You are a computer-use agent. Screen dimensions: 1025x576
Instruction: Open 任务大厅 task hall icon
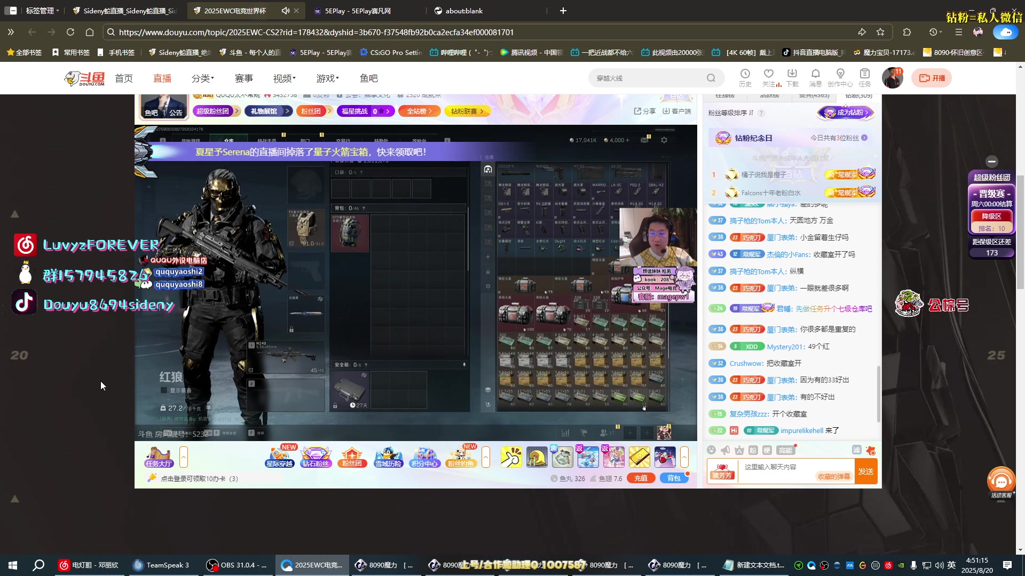tap(159, 457)
